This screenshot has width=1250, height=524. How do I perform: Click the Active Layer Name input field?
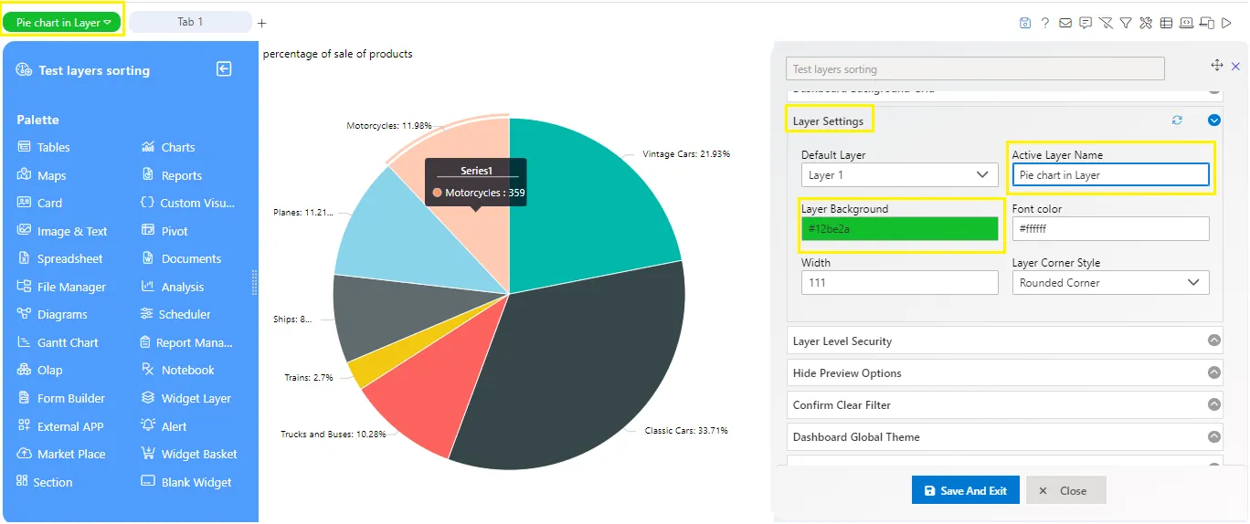(x=1110, y=174)
